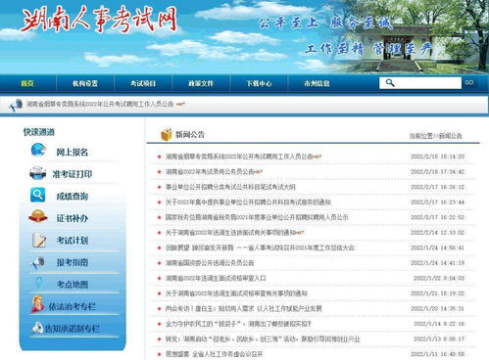Click the icon beside 告知承诺制专栏
Screen dimensions: 489x360
point(37,328)
